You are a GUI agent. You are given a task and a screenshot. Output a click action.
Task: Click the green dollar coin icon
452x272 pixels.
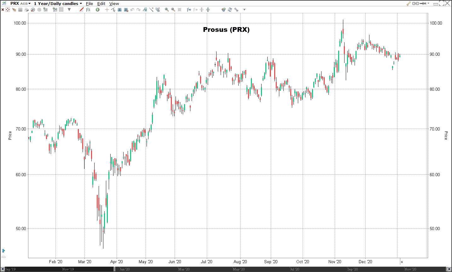click(97, 10)
